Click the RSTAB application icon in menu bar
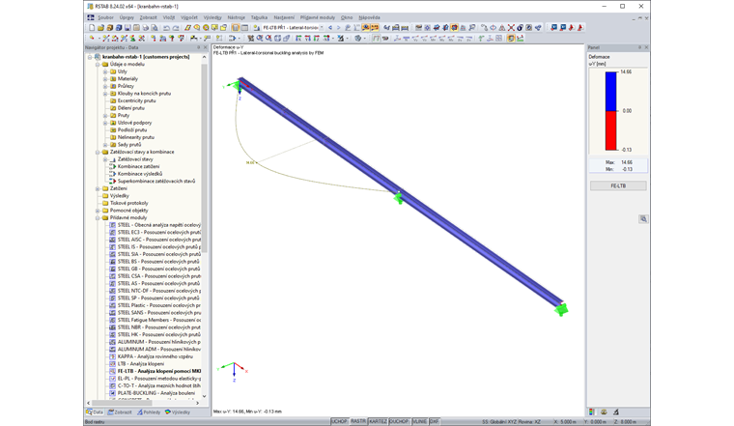The image size is (734, 426). click(x=91, y=17)
